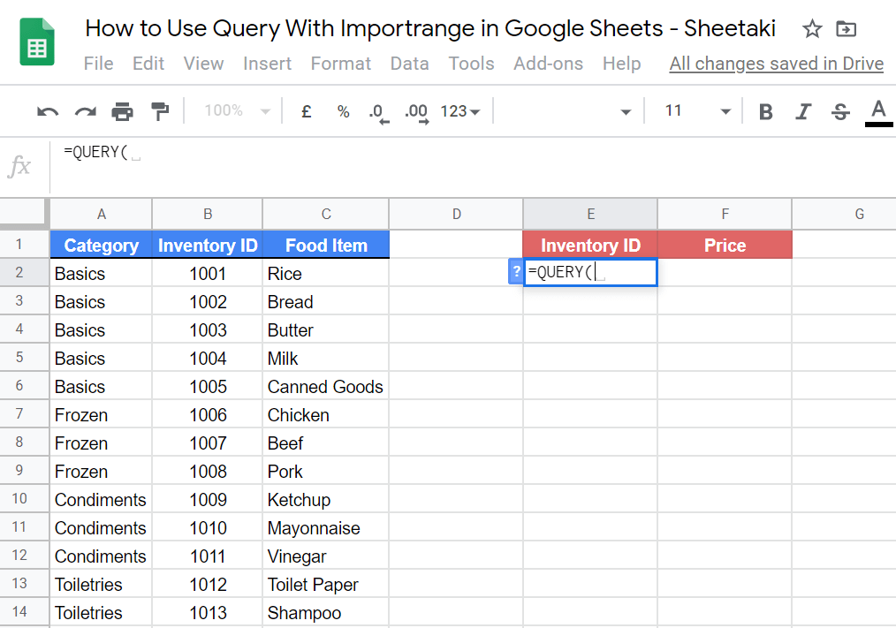The height and width of the screenshot is (628, 896).
Task: Increase decimal places
Action: pyautogui.click(x=414, y=111)
